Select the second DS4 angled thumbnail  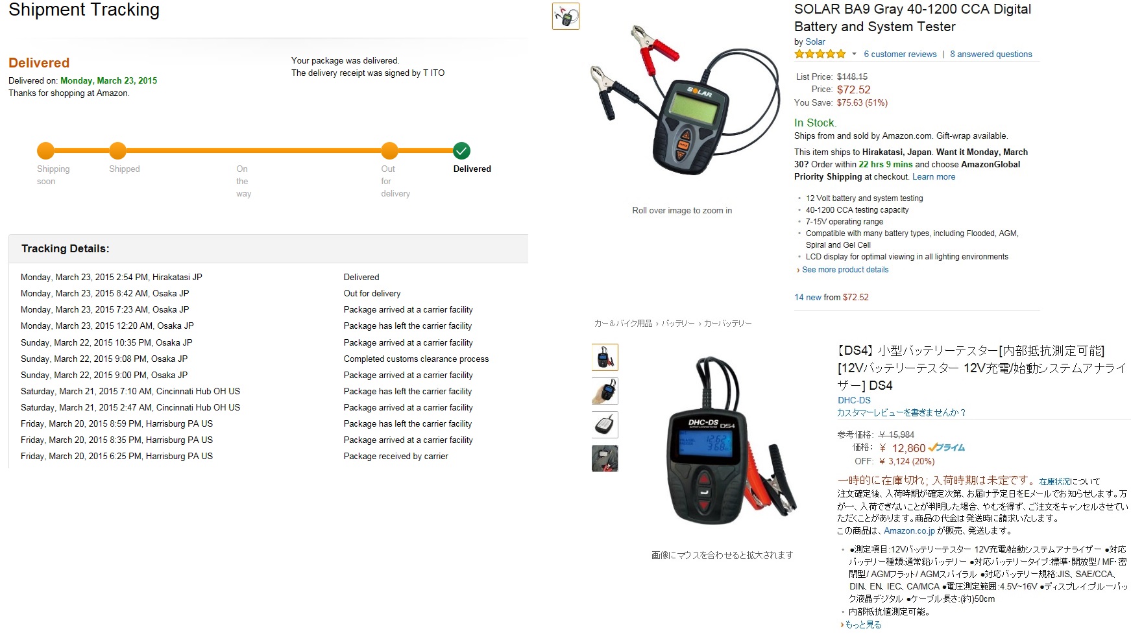point(605,391)
